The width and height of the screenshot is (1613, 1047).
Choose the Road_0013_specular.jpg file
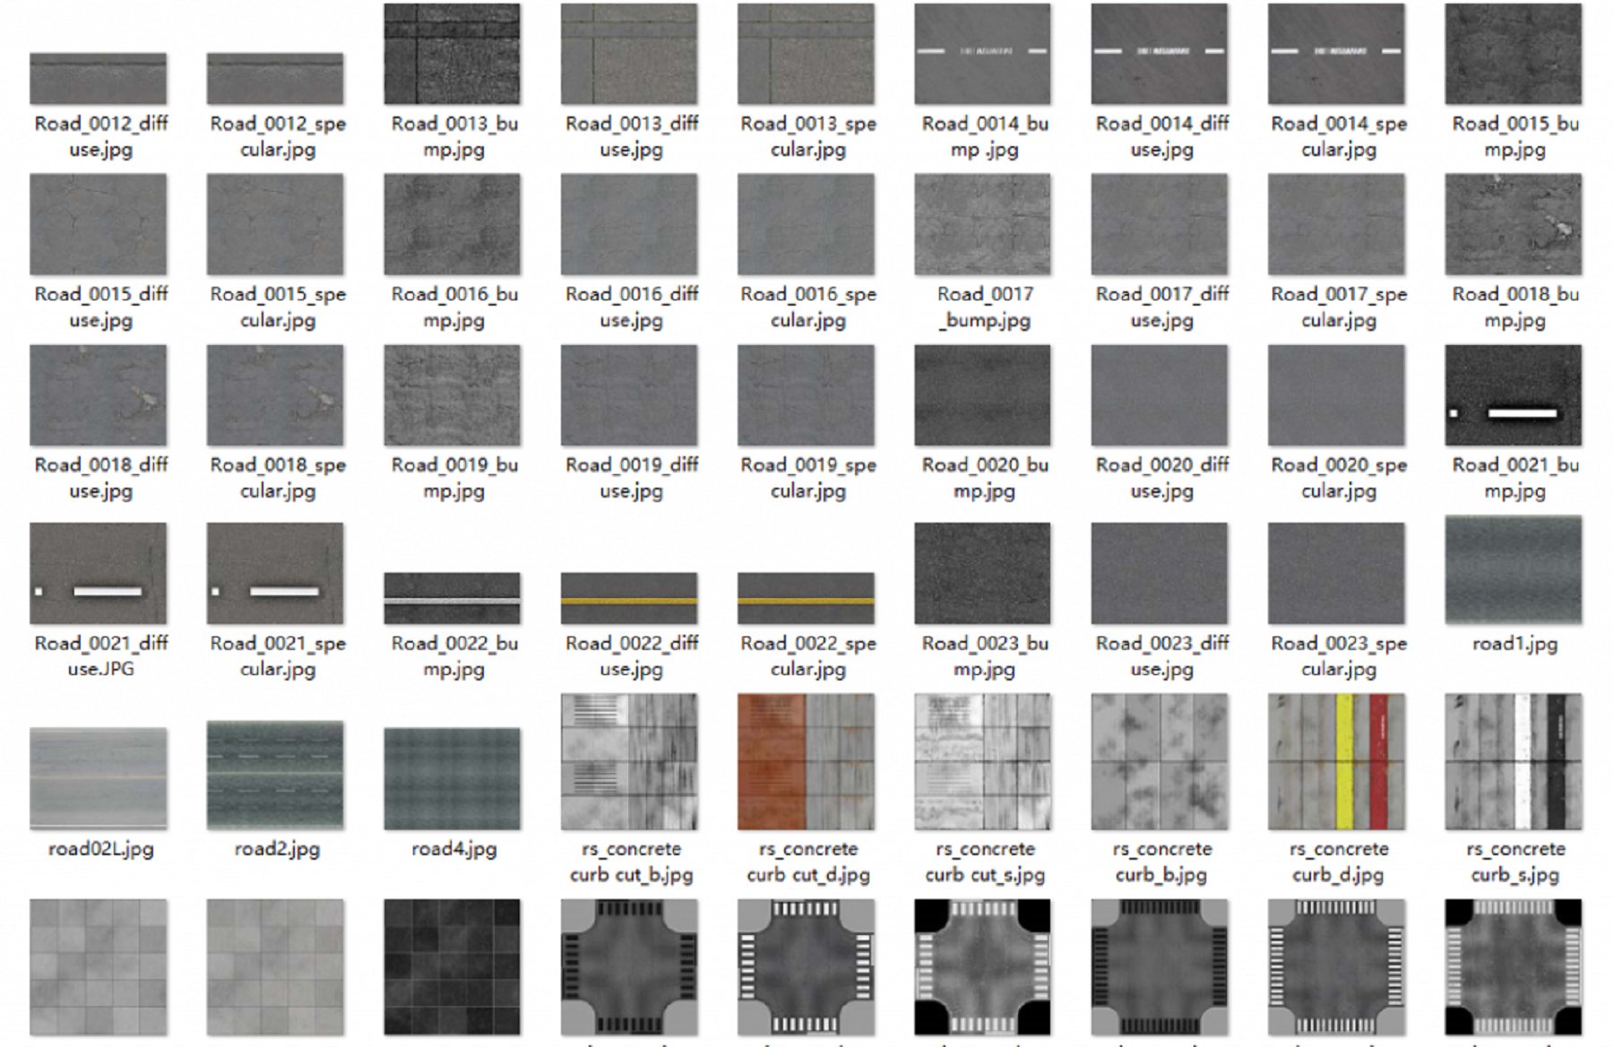[806, 54]
